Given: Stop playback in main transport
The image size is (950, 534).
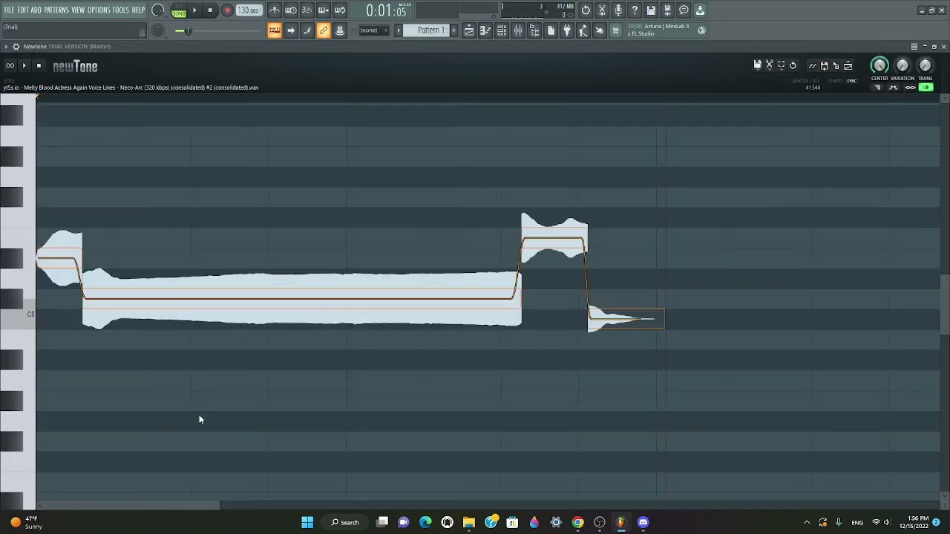Looking at the screenshot, I should click(210, 10).
